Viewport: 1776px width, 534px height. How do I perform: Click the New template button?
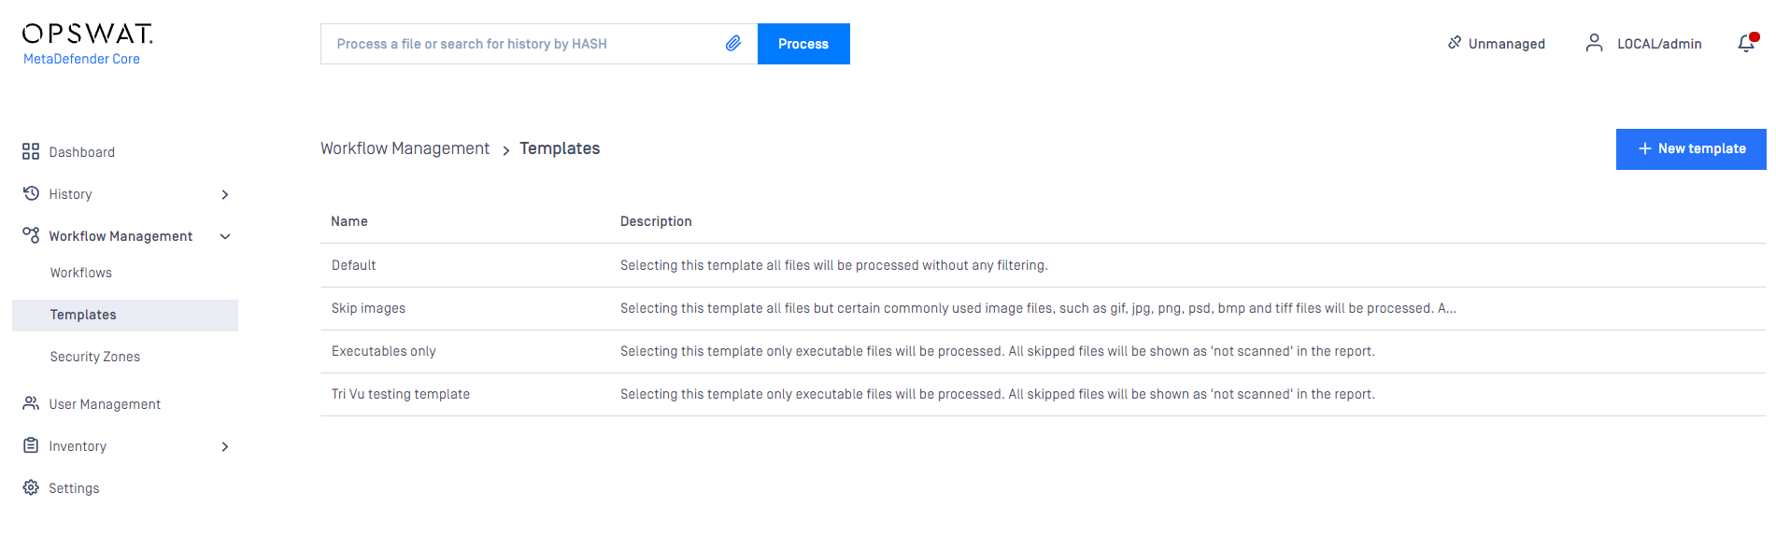pos(1691,149)
